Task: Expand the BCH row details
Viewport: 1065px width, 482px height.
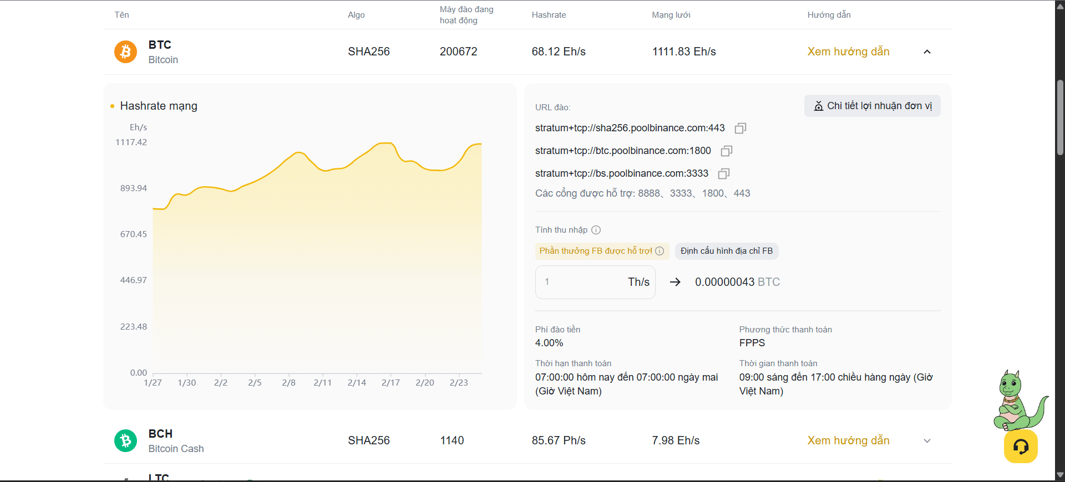Action: [x=927, y=441]
